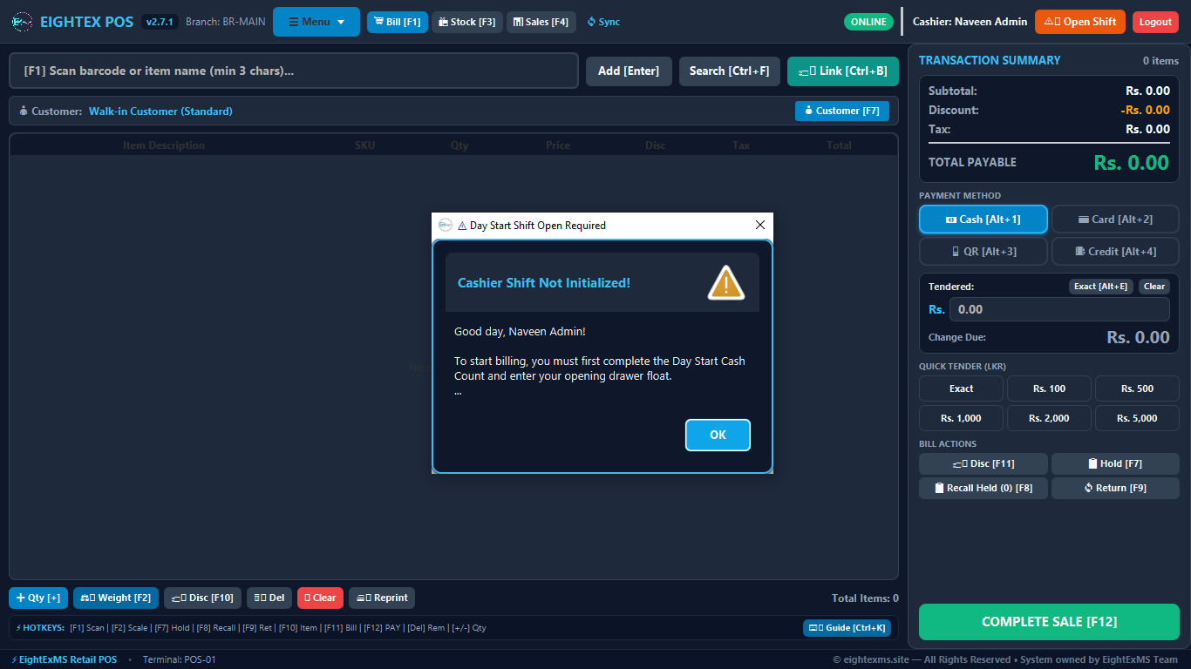Image resolution: width=1191 pixels, height=669 pixels.
Task: Click the Add [Enter] button
Action: pos(629,71)
